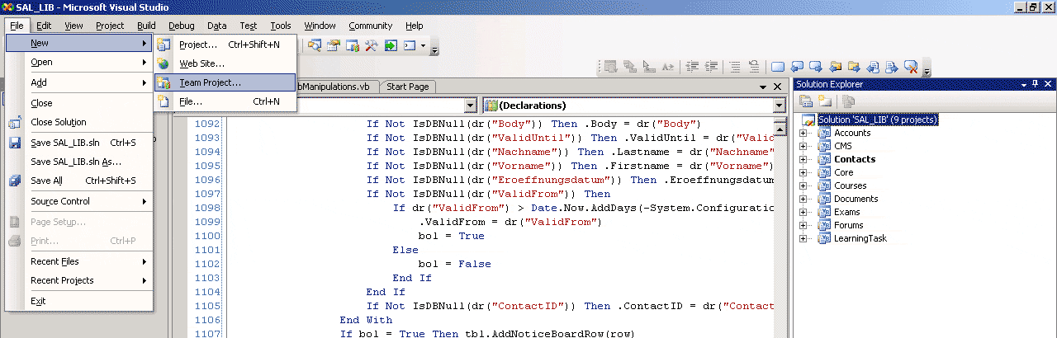Open the Toolbox icon with hammer and wrench

pyautogui.click(x=372, y=45)
